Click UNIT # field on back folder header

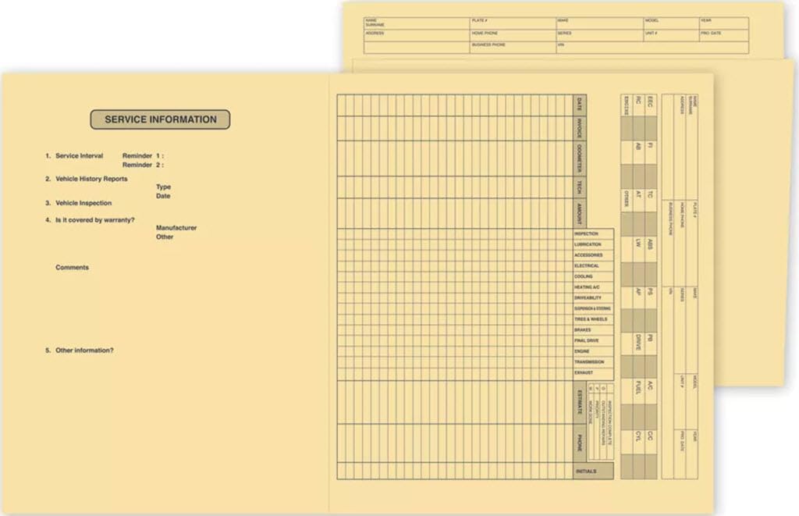click(671, 35)
